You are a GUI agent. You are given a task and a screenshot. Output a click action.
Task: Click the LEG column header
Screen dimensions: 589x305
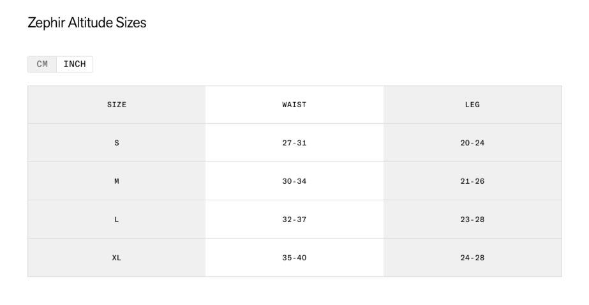pos(472,105)
